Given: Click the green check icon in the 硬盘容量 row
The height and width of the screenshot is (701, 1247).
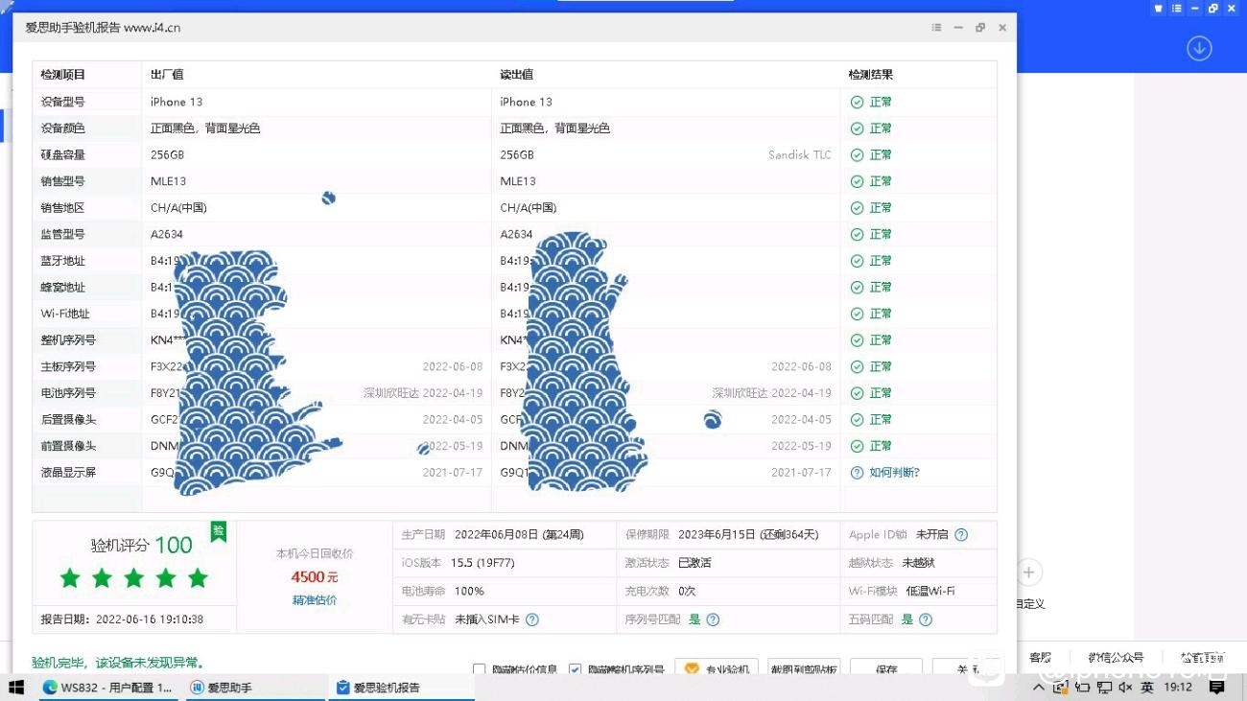Looking at the screenshot, I should click(858, 154).
